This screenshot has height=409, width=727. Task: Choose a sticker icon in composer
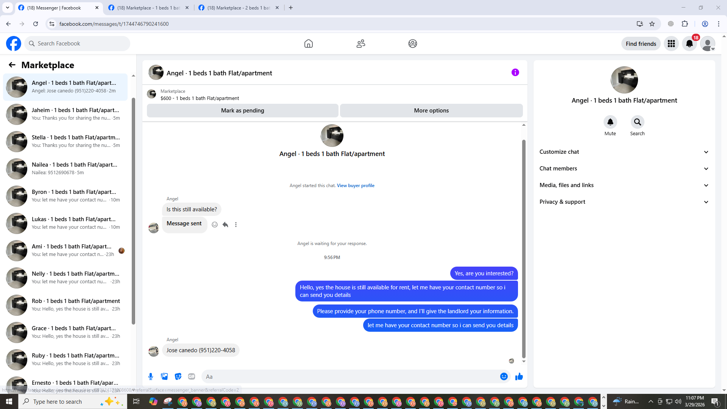coord(178,376)
